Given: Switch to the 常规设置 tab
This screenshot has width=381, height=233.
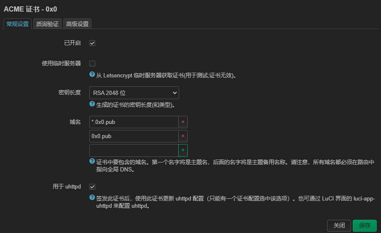Looking at the screenshot, I should 18,24.
